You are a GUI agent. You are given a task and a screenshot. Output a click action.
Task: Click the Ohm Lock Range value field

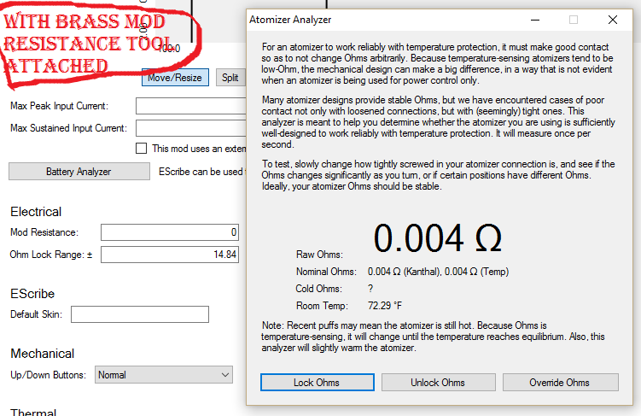[171, 255]
